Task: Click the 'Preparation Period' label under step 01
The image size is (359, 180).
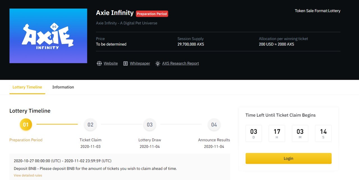Action: pos(26,140)
